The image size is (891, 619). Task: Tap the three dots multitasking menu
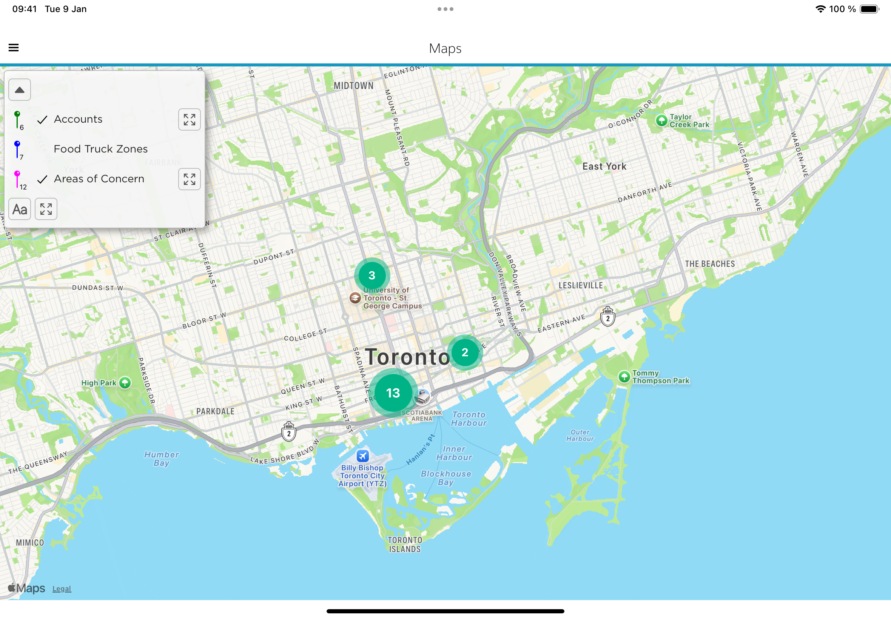point(445,9)
